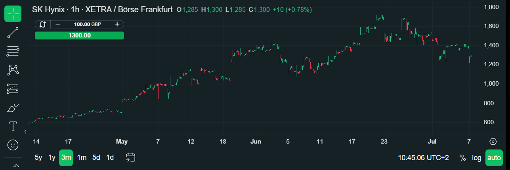Select the Text annotation tool
The height and width of the screenshot is (170, 510).
[13, 126]
